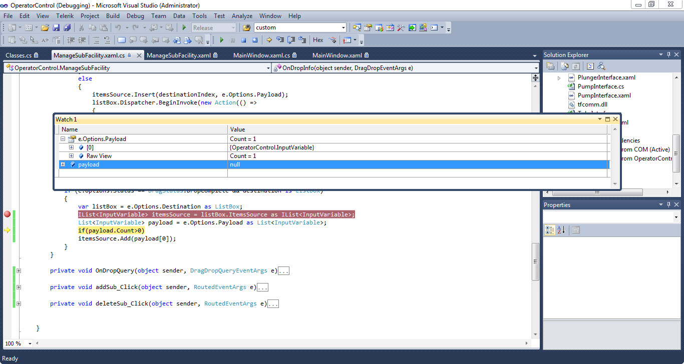Click the Find in Files icon
Viewport: 684px width, 364px height.
[246, 28]
